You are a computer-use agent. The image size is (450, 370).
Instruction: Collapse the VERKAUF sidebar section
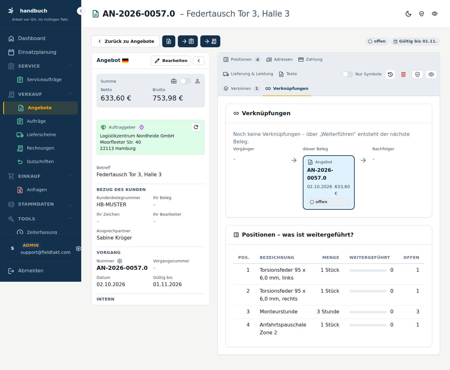tap(41, 94)
